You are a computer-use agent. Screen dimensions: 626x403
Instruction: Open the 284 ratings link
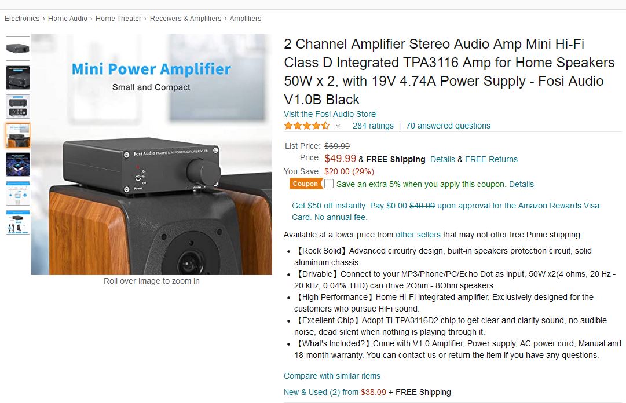tap(373, 126)
